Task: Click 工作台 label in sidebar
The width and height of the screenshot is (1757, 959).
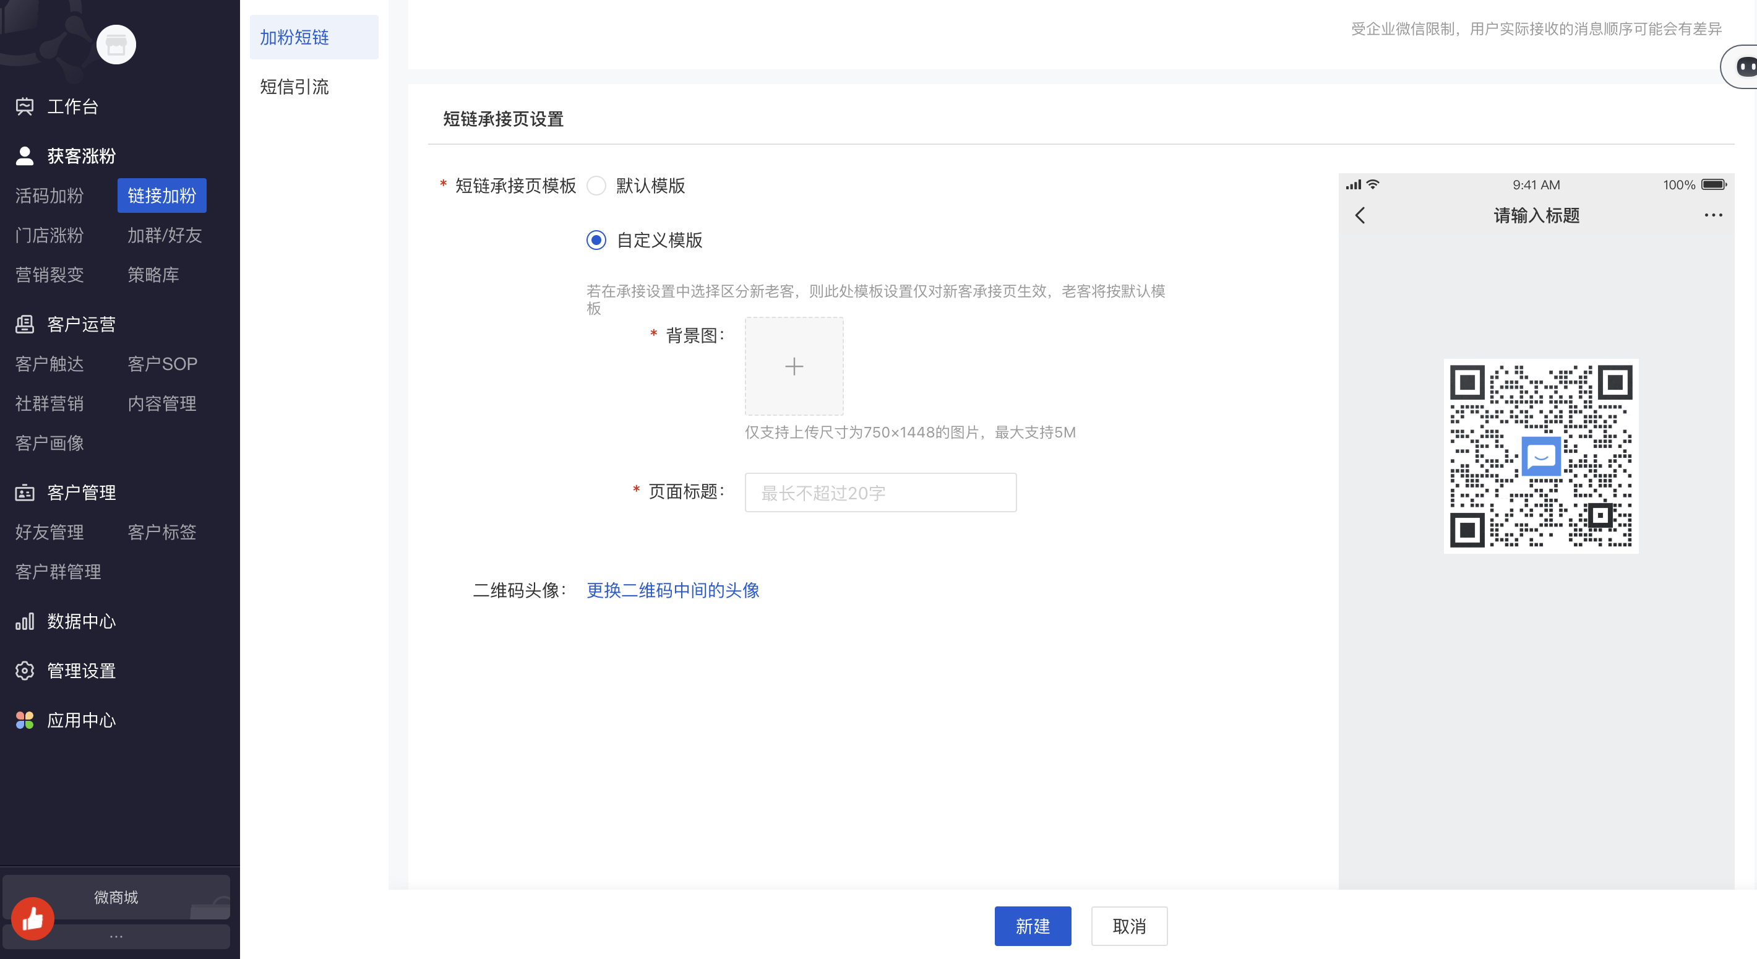Action: [73, 106]
